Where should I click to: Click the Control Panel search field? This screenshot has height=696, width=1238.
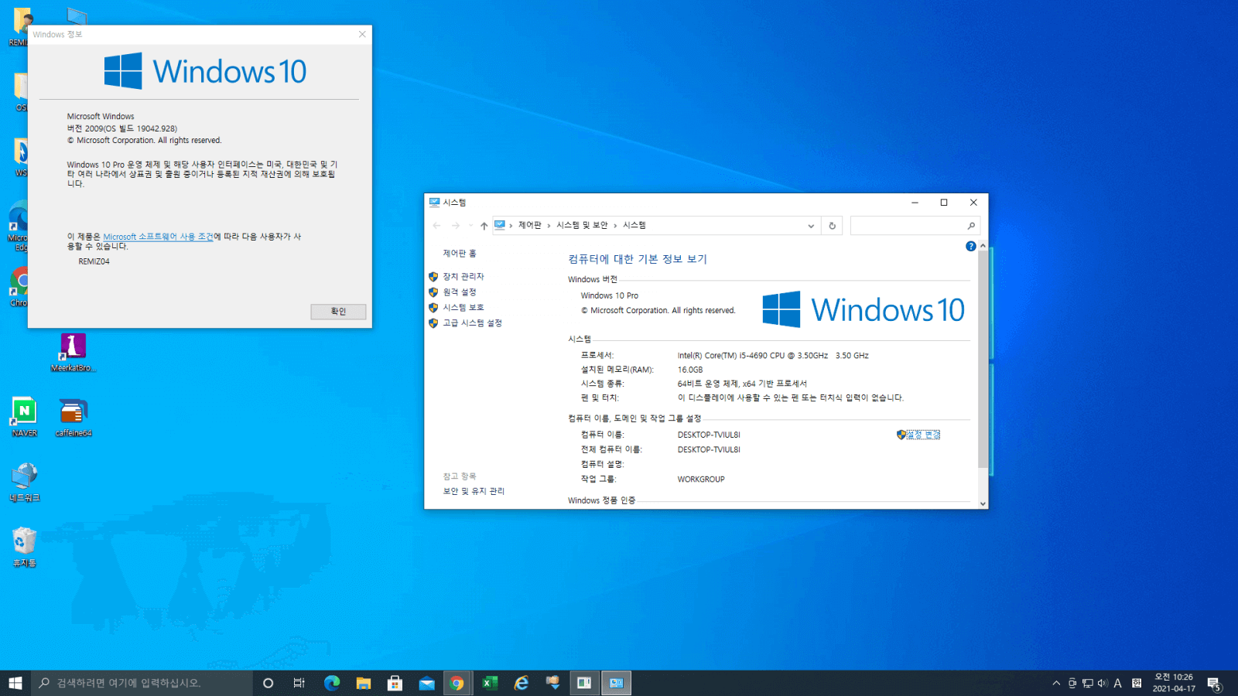[x=908, y=226]
